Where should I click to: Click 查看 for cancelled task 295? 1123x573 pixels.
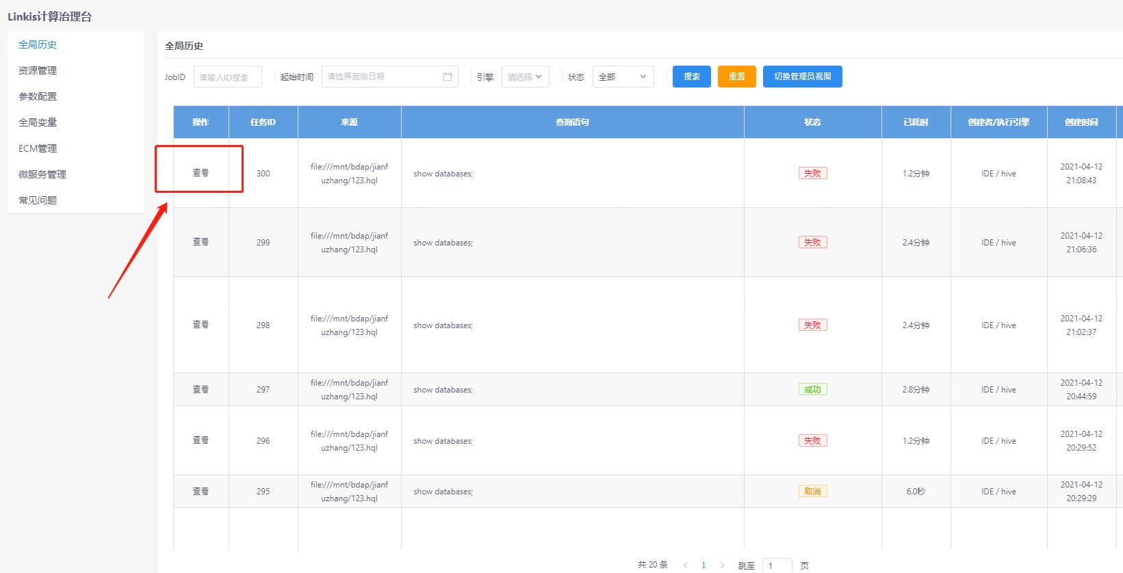pos(201,492)
